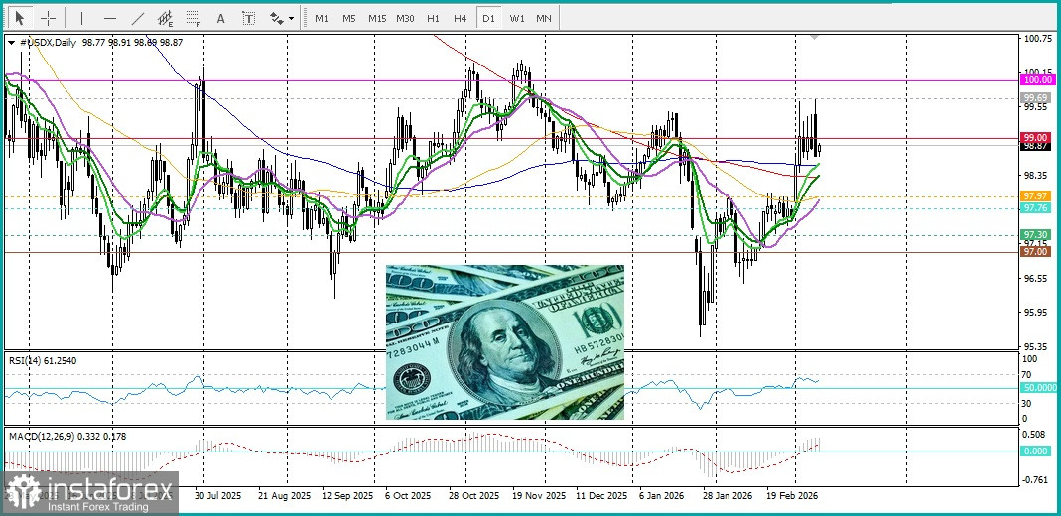Click the red 99.00 price level label
This screenshot has width=1061, height=516.
tap(1036, 137)
